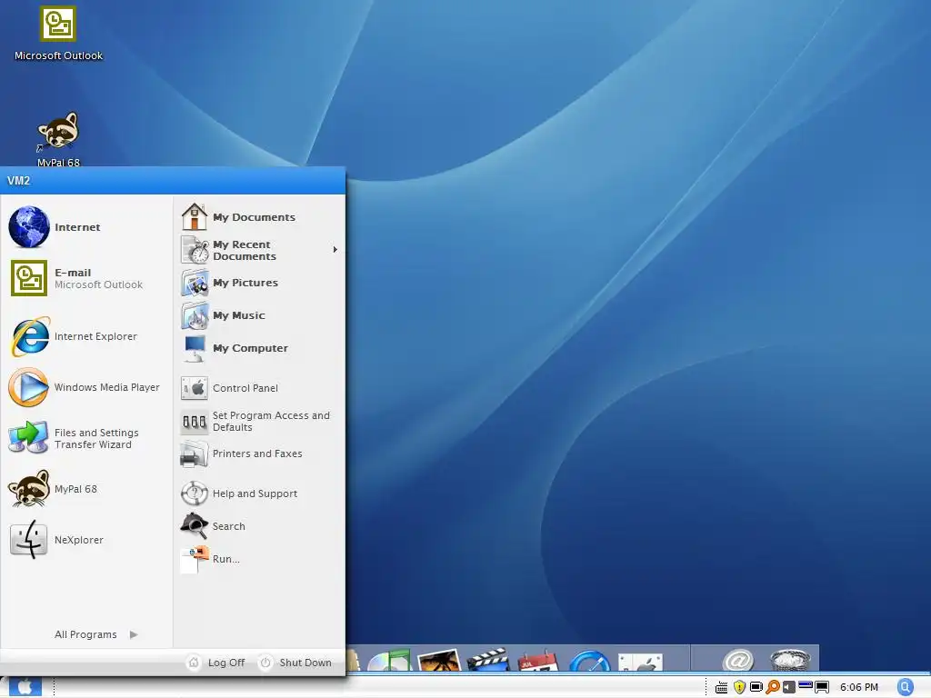Image resolution: width=931 pixels, height=698 pixels.
Task: Click the Shut Down button
Action: (x=295, y=663)
